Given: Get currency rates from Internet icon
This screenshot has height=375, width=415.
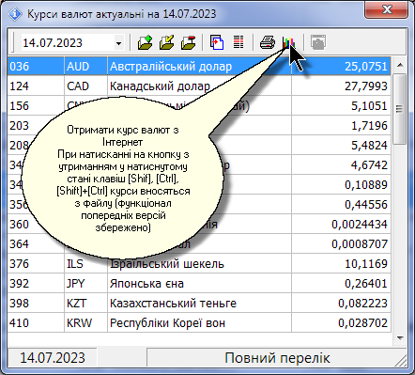Looking at the screenshot, I should click(288, 42).
